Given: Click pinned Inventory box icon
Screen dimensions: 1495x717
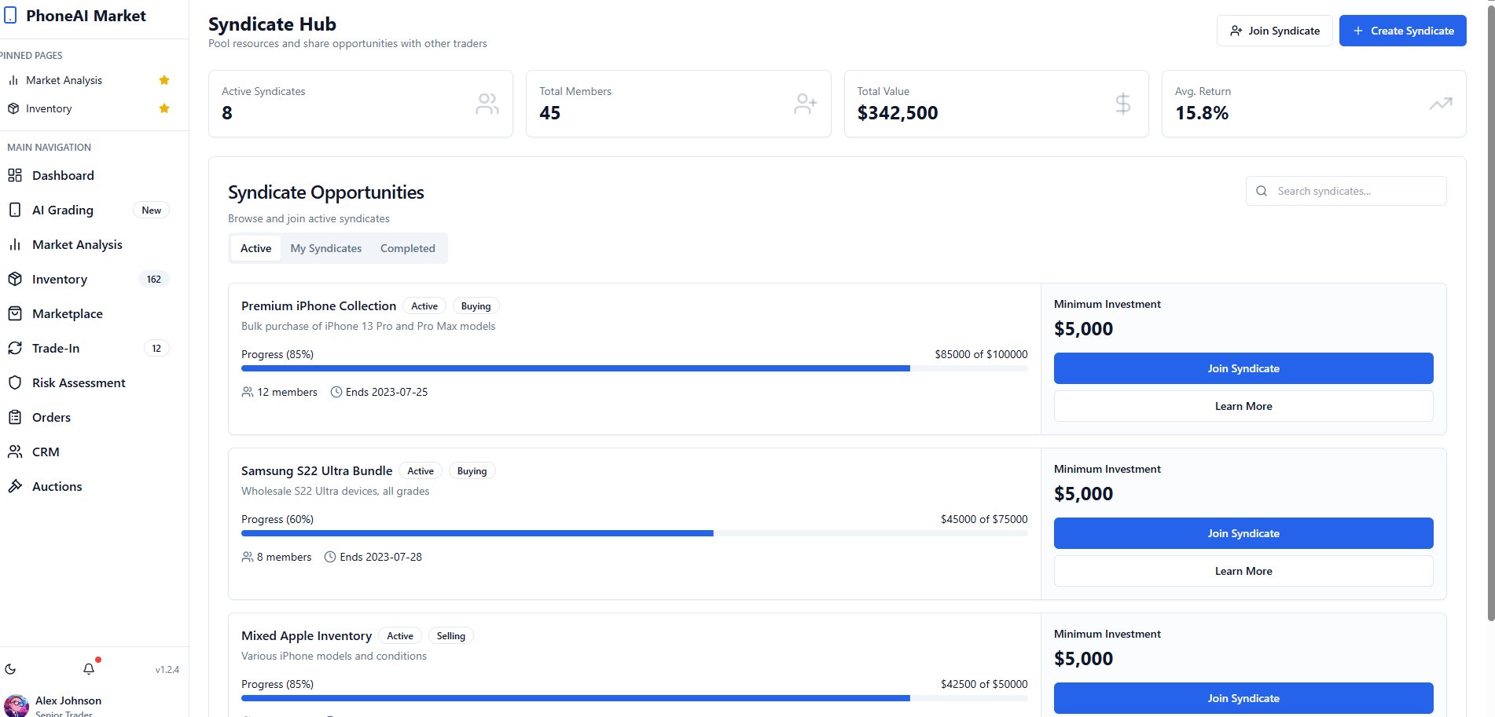Looking at the screenshot, I should [x=13, y=108].
